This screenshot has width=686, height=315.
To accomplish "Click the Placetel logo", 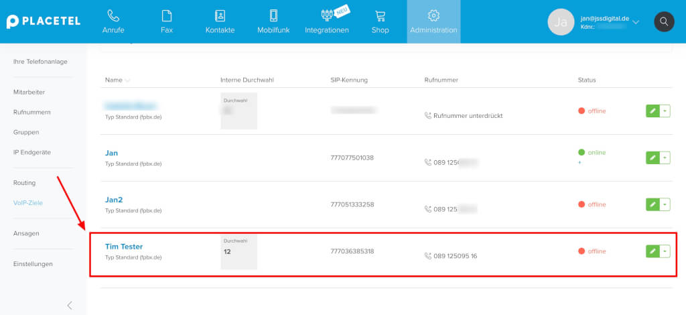I will point(44,21).
